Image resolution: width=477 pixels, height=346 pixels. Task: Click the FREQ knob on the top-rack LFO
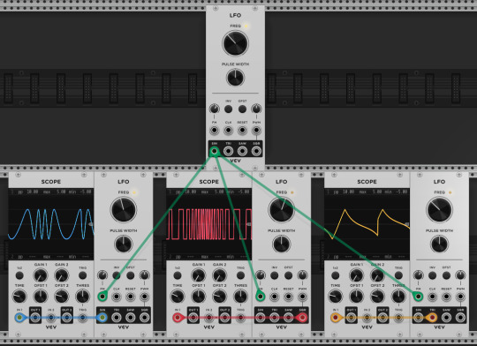[x=236, y=43]
